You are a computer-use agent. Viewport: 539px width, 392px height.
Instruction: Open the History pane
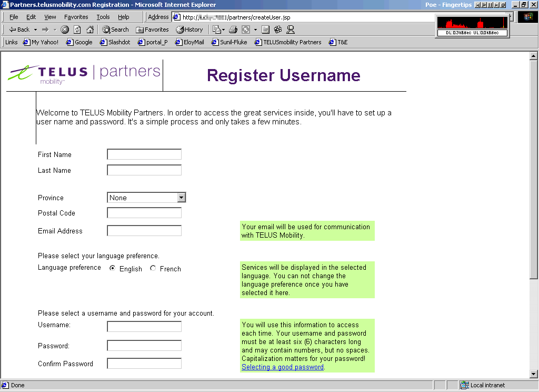pos(189,30)
